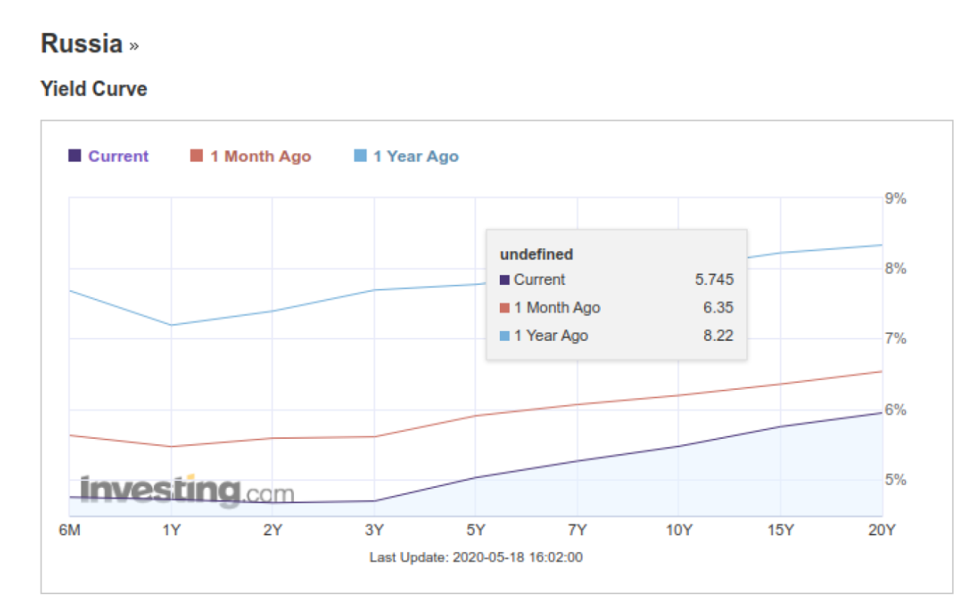Click the blue 1 Year Ago swatch

point(360,156)
